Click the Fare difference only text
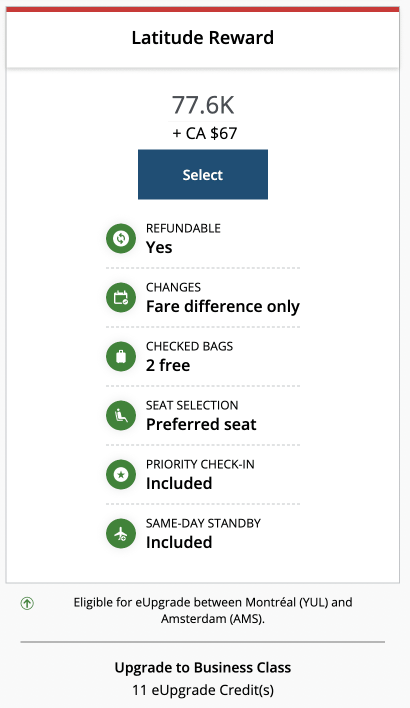 (x=222, y=306)
